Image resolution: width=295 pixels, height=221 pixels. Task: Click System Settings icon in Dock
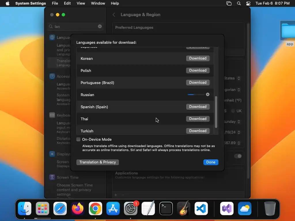[x=131, y=208]
